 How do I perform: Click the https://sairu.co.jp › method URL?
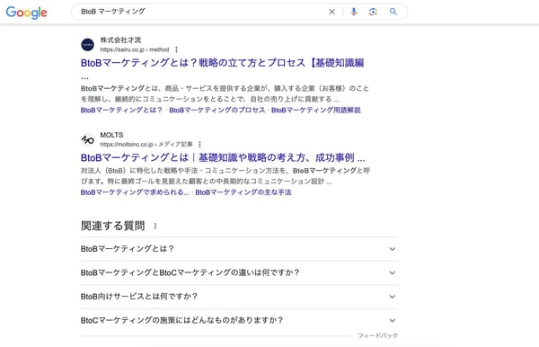[x=135, y=49]
